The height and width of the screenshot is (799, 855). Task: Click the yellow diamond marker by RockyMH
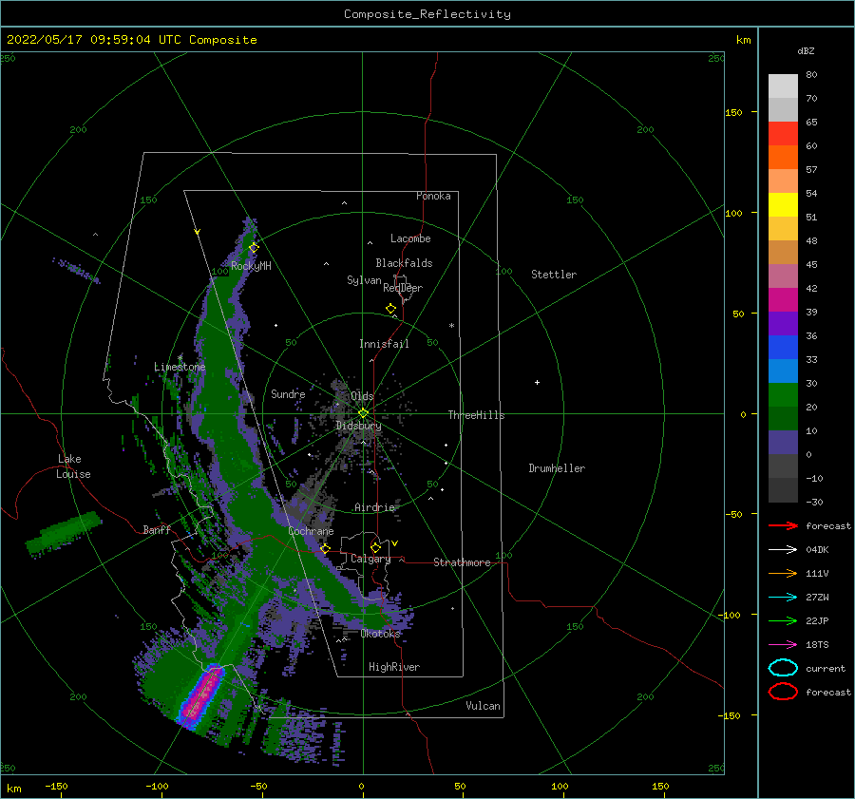pyautogui.click(x=254, y=248)
